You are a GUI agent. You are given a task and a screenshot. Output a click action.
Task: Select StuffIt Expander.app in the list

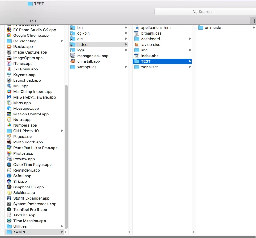[34, 198]
